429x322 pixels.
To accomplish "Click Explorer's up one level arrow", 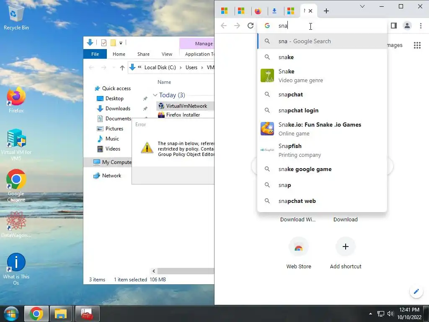I will coord(122,68).
